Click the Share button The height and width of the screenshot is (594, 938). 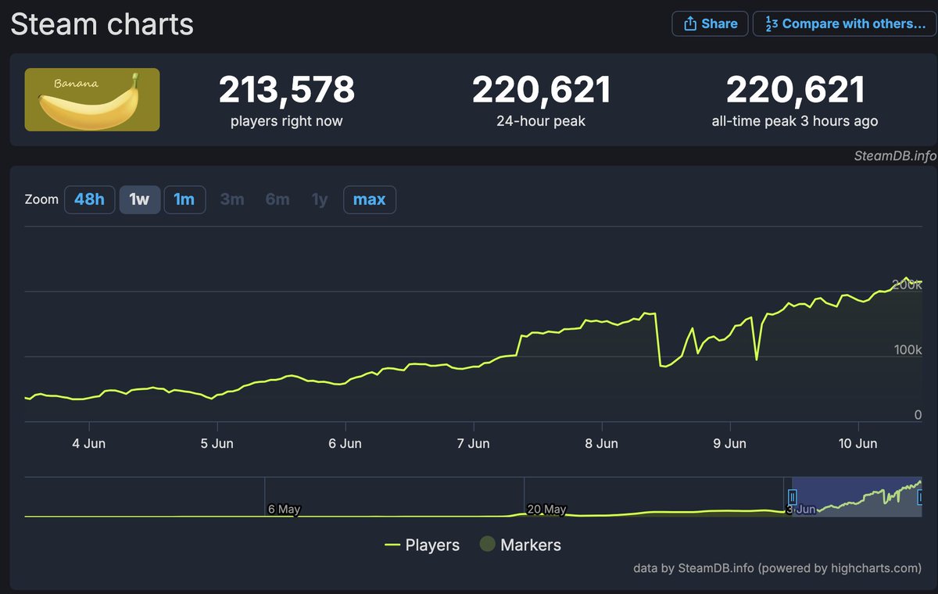point(710,23)
